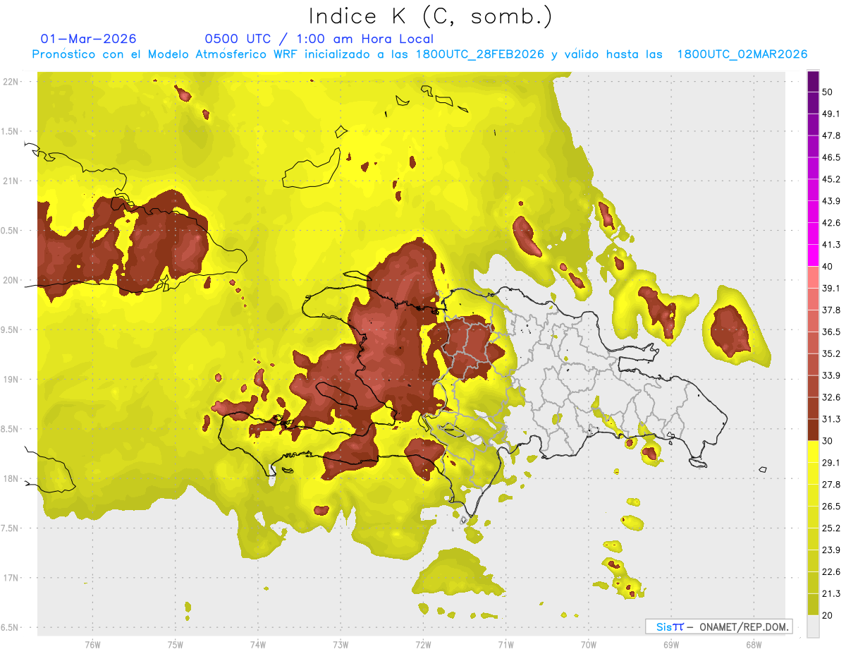Click the colorbar value "49.1"
The height and width of the screenshot is (654, 846).
(831, 114)
